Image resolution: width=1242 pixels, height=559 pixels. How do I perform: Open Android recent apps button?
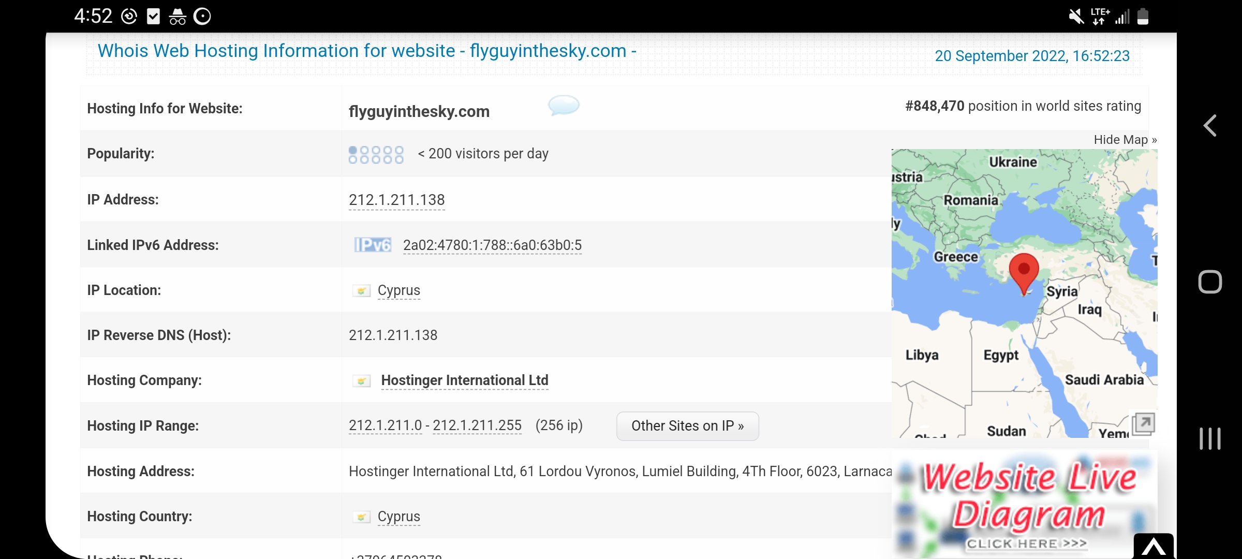[x=1209, y=438]
